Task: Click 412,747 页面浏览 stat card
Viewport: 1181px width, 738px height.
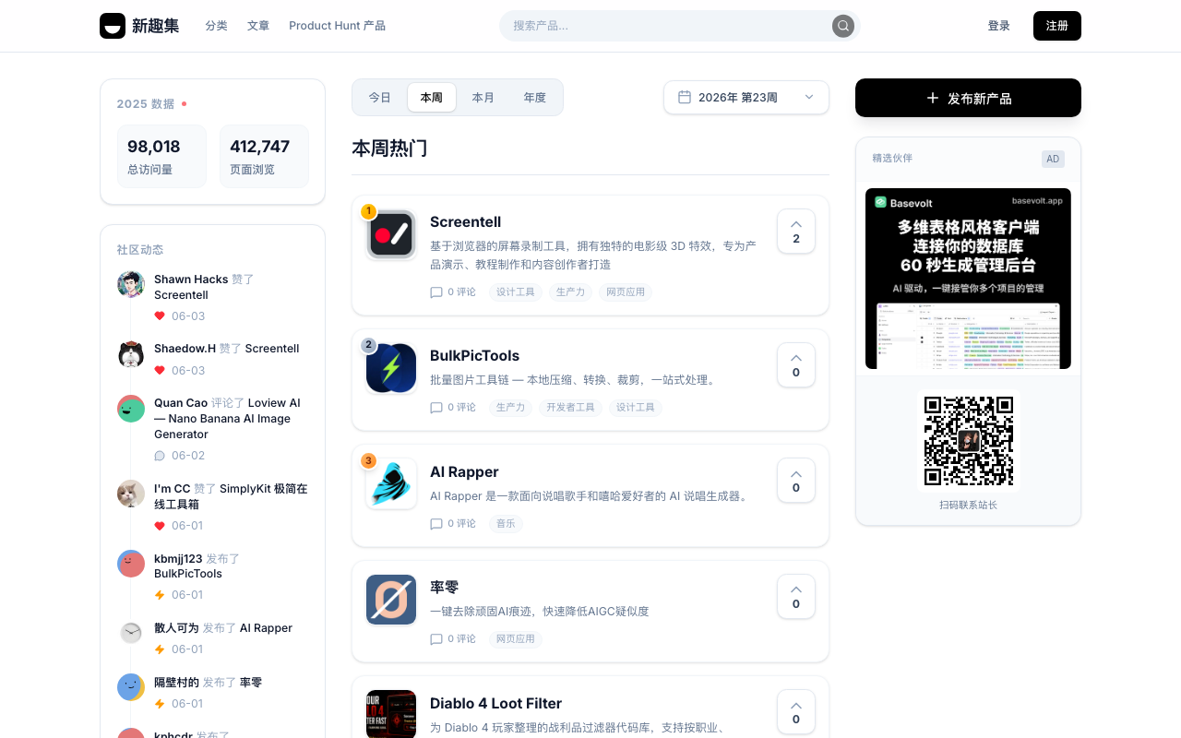Action: click(x=264, y=156)
